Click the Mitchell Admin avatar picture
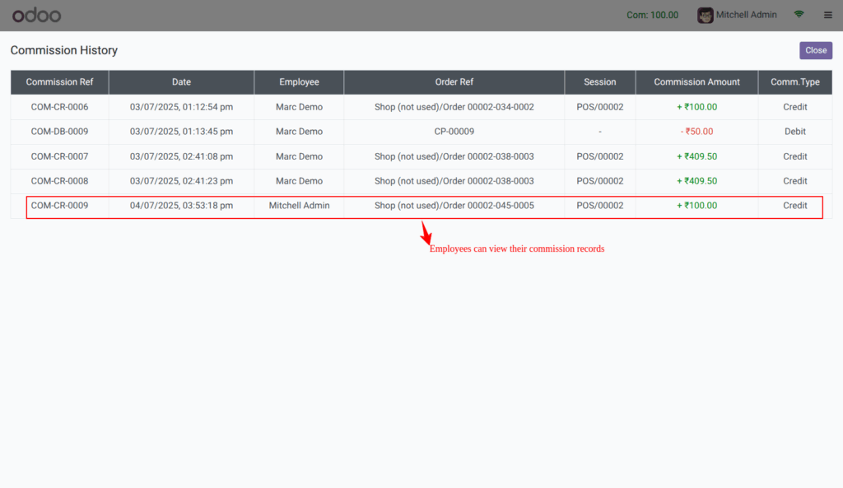 tap(706, 15)
